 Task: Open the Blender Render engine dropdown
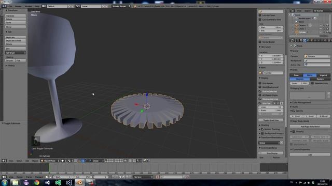pos(121,6)
